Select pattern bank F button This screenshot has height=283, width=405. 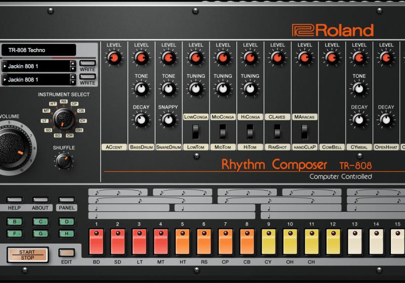(x=15, y=234)
